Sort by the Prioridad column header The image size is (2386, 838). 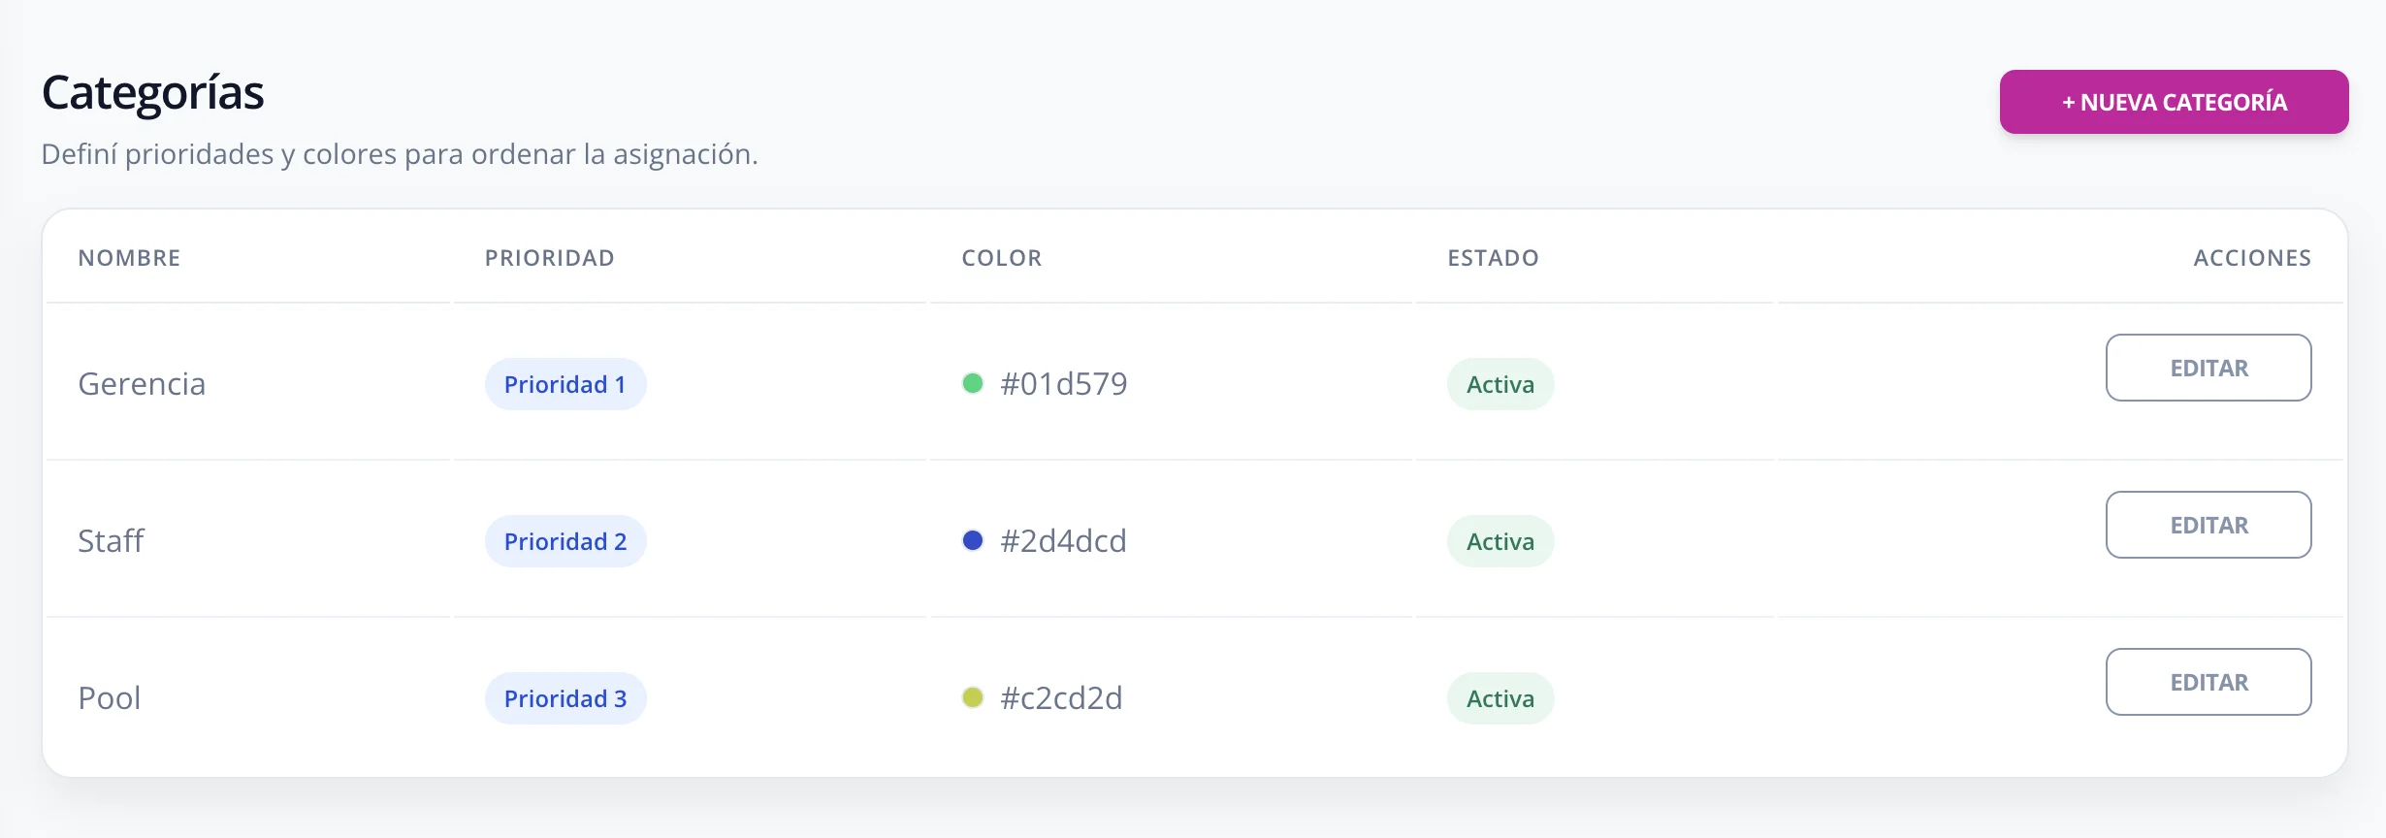click(x=549, y=258)
